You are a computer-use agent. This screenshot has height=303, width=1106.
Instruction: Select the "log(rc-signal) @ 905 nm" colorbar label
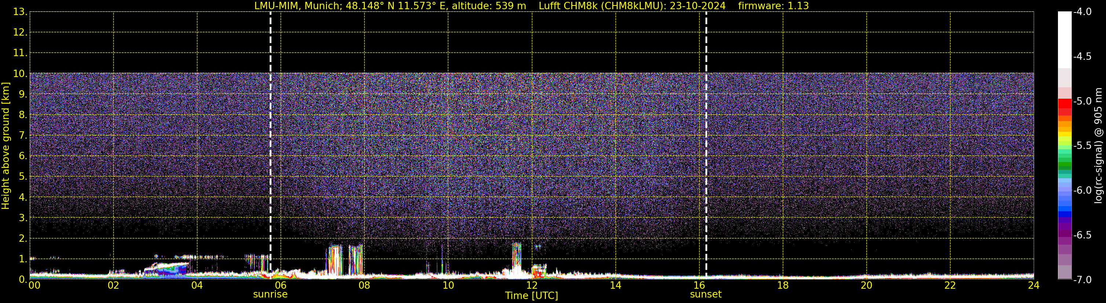click(x=1098, y=146)
